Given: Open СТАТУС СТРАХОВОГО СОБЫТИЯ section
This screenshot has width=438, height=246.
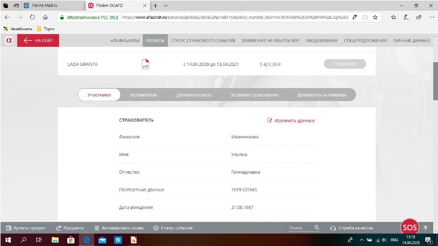Looking at the screenshot, I should (x=203, y=41).
